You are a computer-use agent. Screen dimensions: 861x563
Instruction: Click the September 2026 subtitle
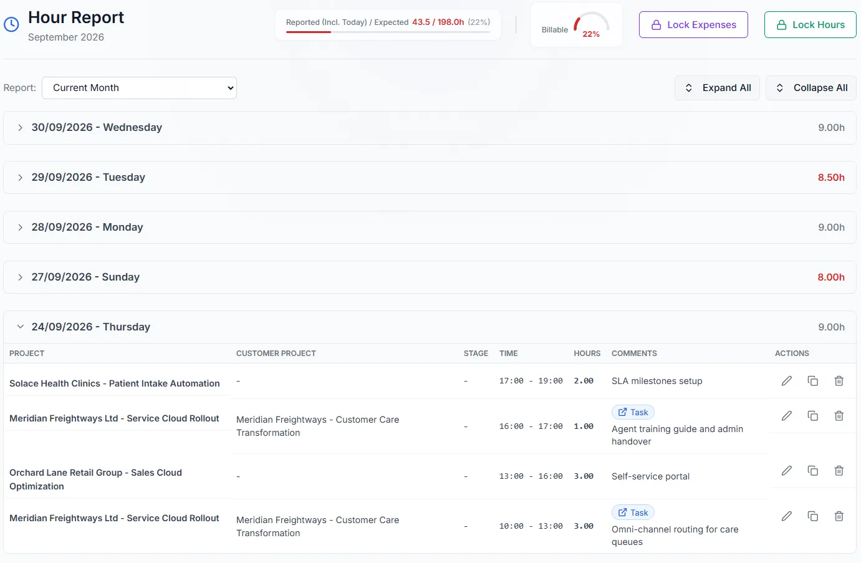66,37
